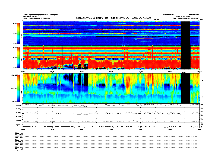This screenshot has width=215, height=166.
Task: Click the 04:00 tick label below RAD1 panel
Action: (52, 71)
